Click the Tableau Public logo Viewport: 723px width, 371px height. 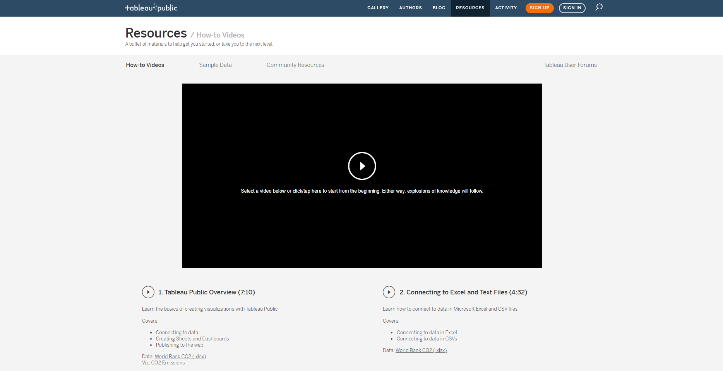coord(151,8)
